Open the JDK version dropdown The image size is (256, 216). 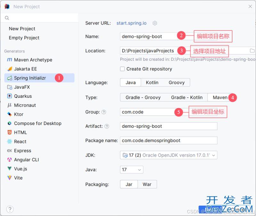tap(169, 155)
